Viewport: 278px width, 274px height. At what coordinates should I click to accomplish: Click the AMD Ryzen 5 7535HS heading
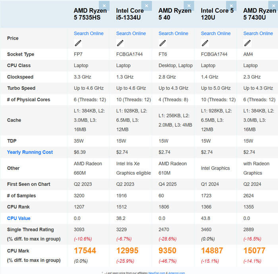(x=90, y=14)
